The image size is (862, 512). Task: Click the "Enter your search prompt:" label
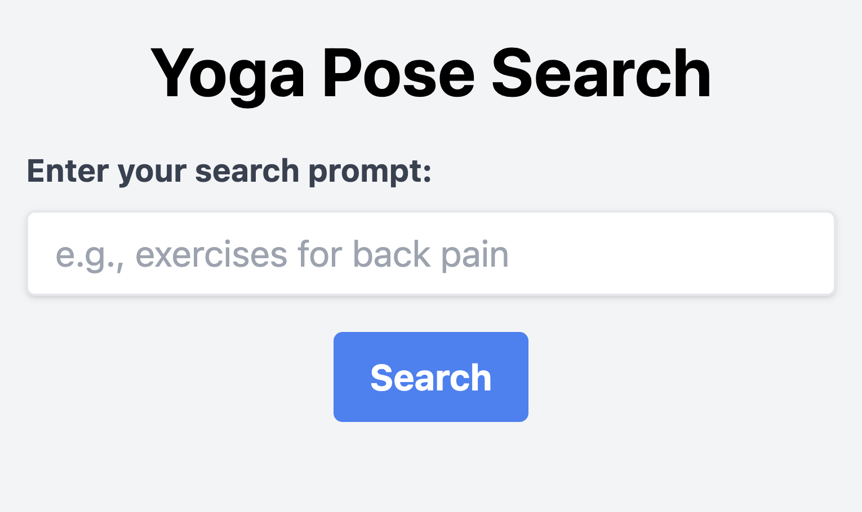[229, 171]
